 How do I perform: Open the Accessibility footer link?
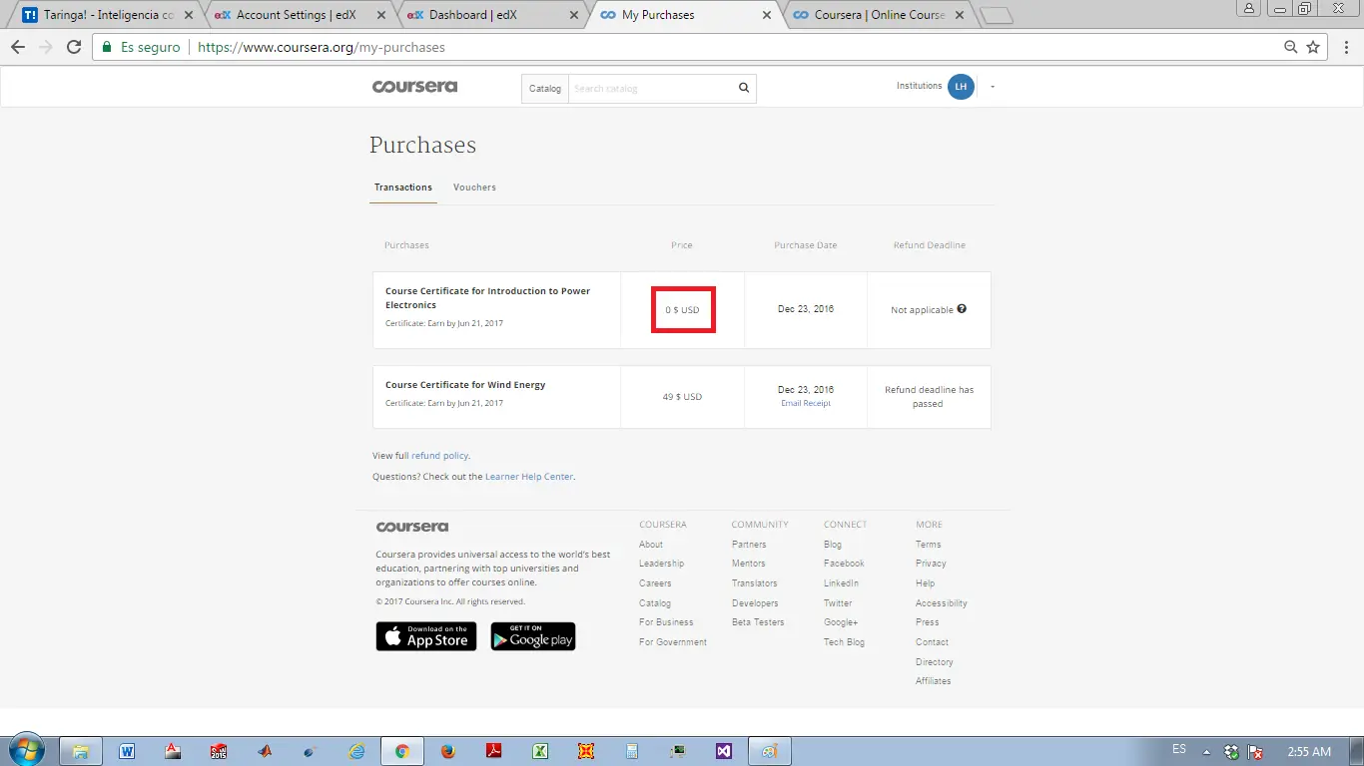click(942, 603)
